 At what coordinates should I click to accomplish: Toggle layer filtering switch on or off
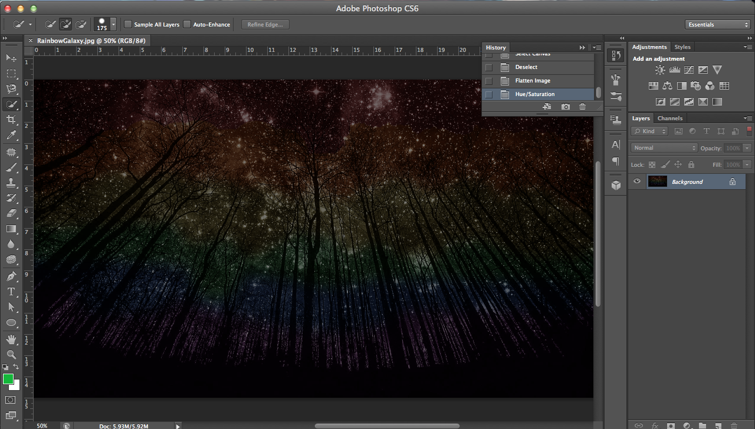pos(750,131)
